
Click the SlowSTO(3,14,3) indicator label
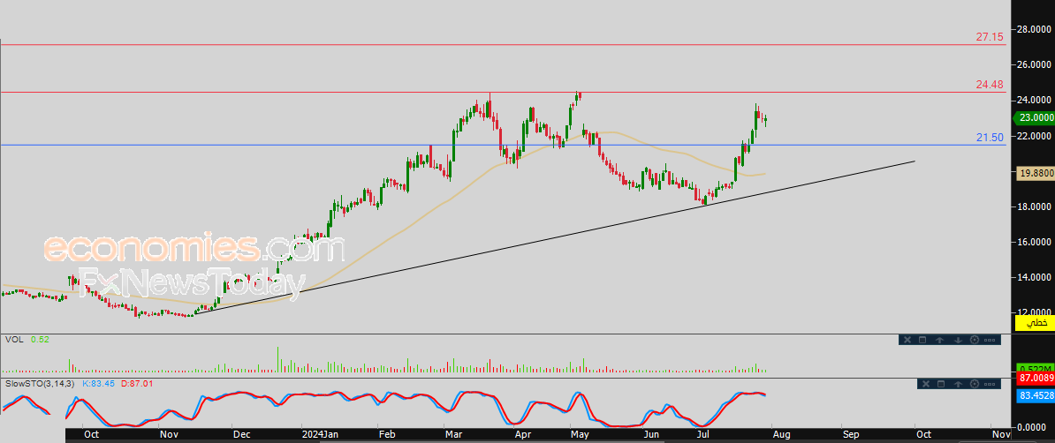tap(41, 383)
